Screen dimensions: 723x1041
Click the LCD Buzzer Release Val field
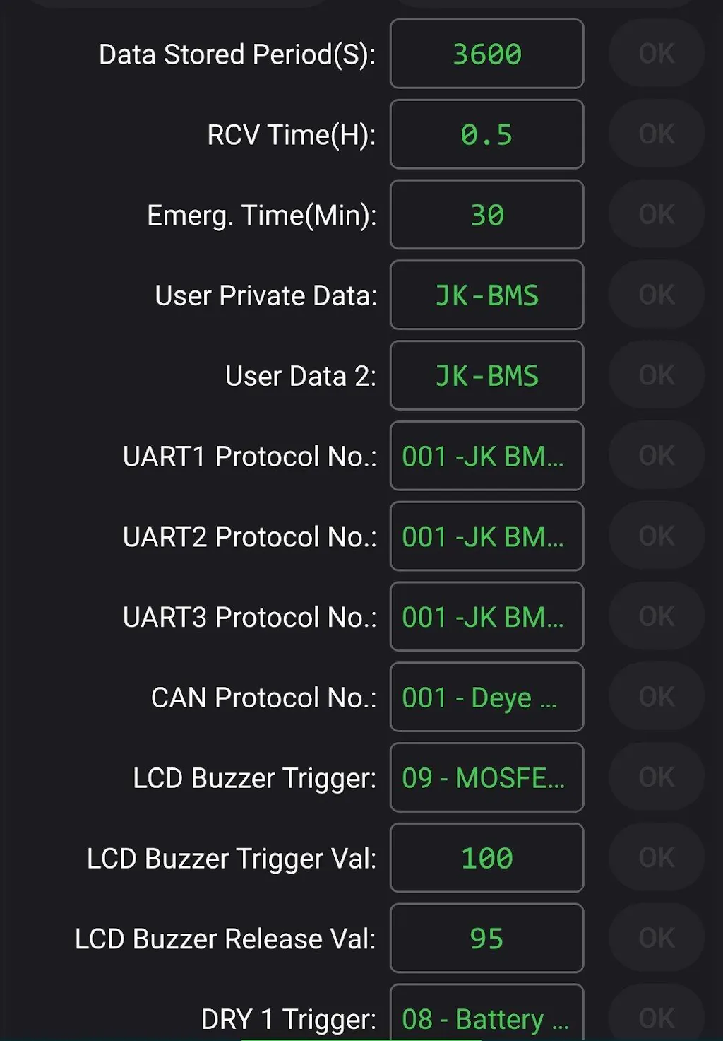pyautogui.click(x=486, y=939)
